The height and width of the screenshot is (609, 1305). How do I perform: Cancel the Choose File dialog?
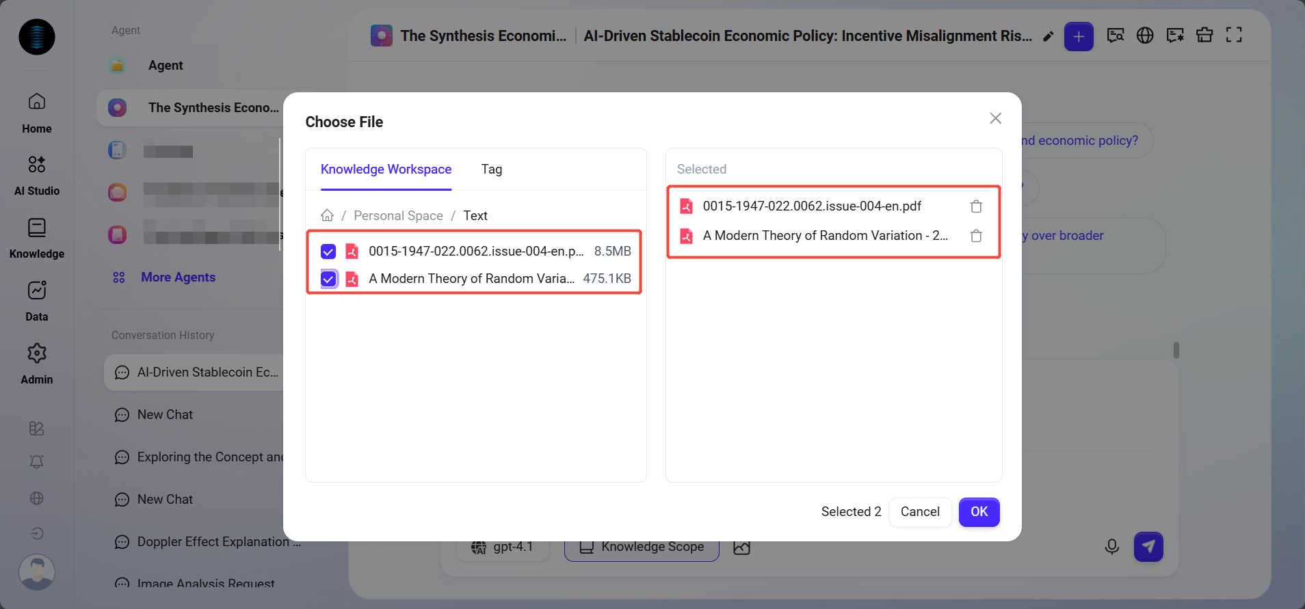coord(919,512)
